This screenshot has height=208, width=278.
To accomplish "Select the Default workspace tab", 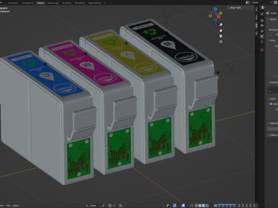I will pyautogui.click(x=41, y=3).
